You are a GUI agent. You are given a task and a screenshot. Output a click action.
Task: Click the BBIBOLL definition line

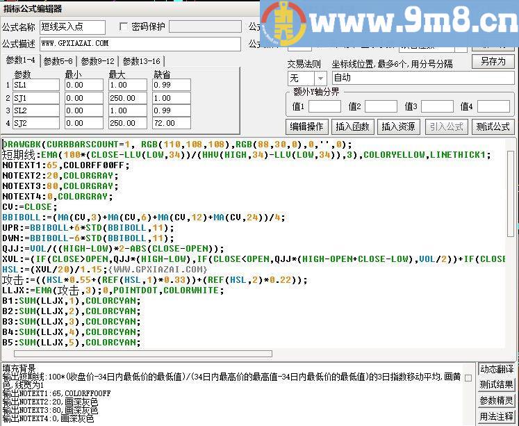(x=144, y=218)
